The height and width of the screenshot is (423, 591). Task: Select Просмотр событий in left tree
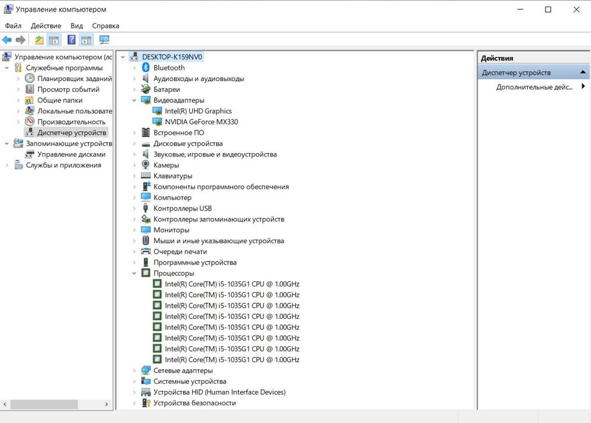pos(68,89)
